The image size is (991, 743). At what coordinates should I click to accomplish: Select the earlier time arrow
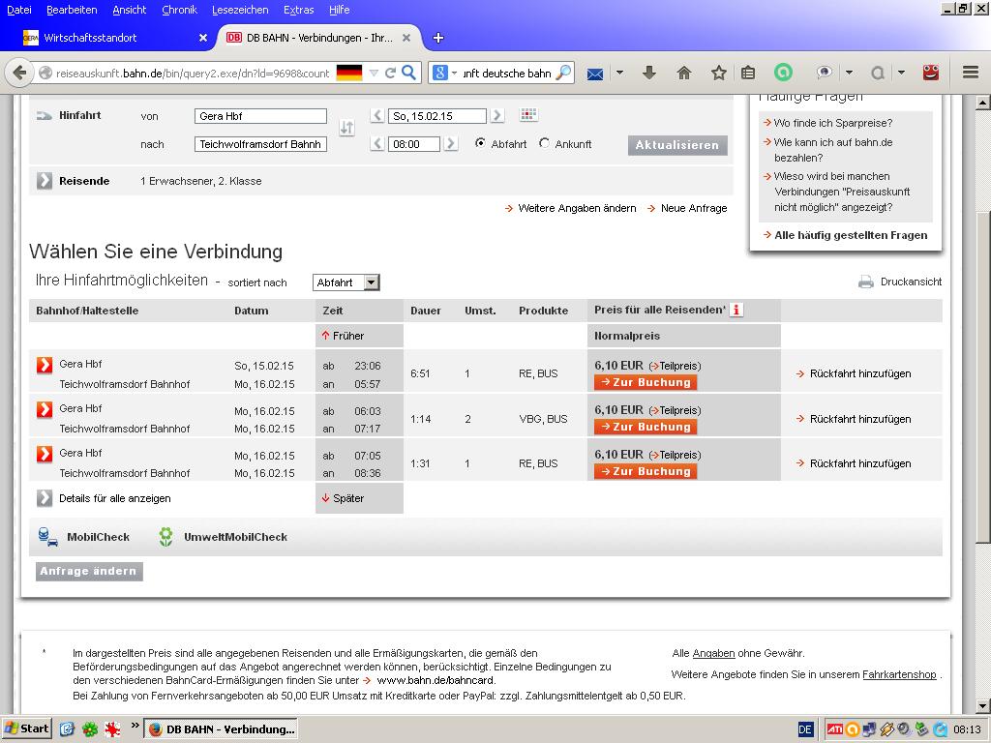377,144
